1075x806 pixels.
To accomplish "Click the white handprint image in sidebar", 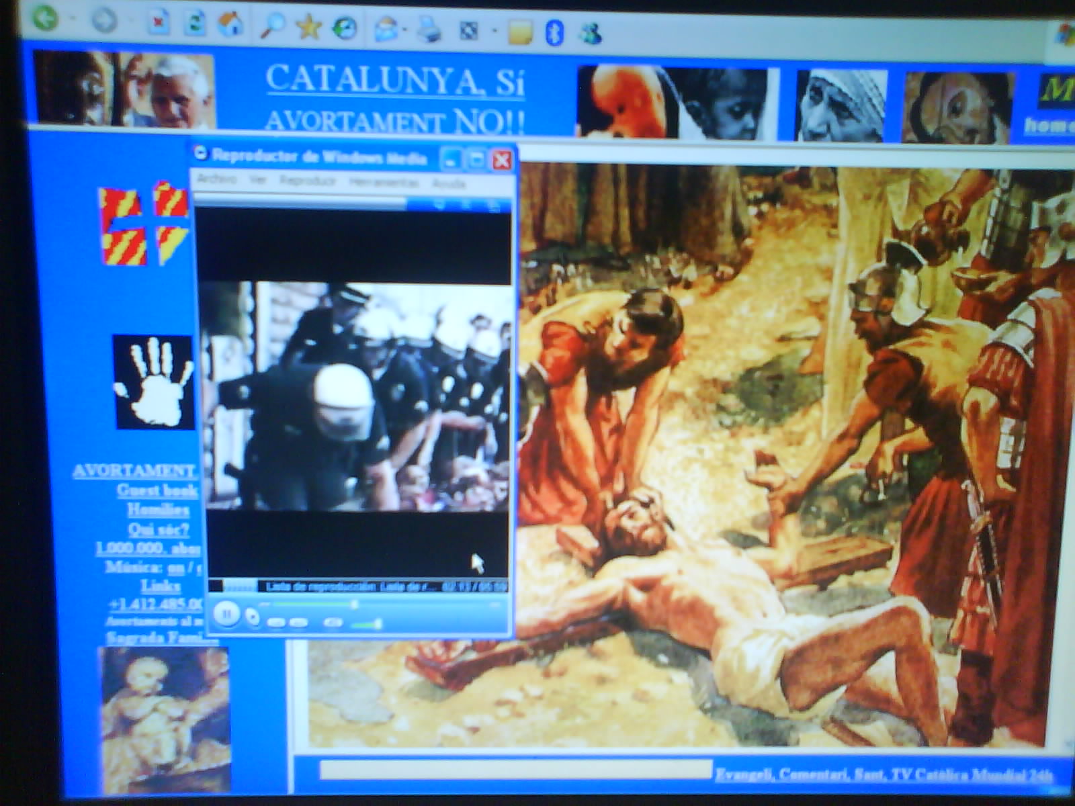I will pos(153,382).
